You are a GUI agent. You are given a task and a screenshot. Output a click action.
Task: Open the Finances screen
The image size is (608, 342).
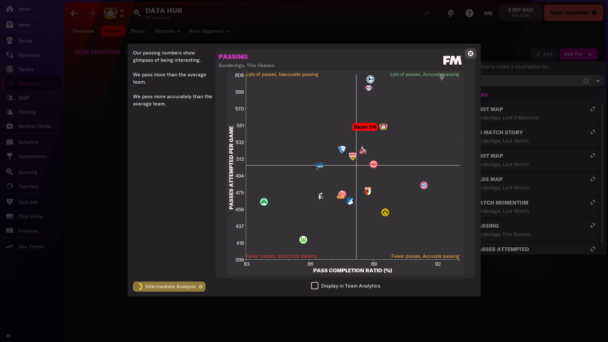pos(28,231)
